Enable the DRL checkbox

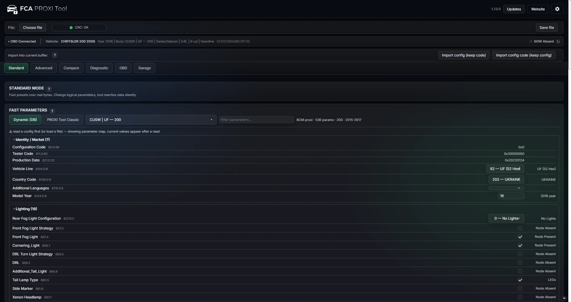520,263
